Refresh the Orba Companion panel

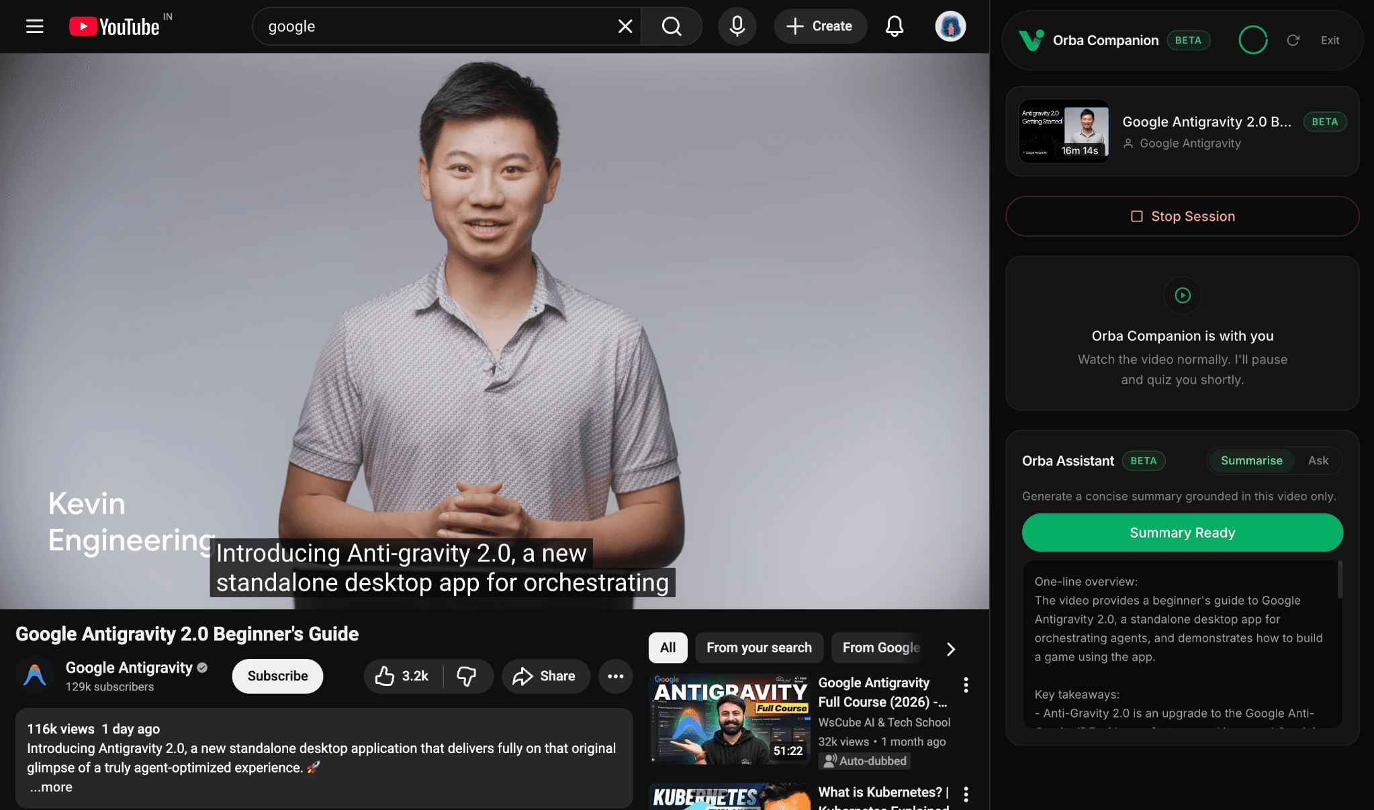coord(1293,40)
